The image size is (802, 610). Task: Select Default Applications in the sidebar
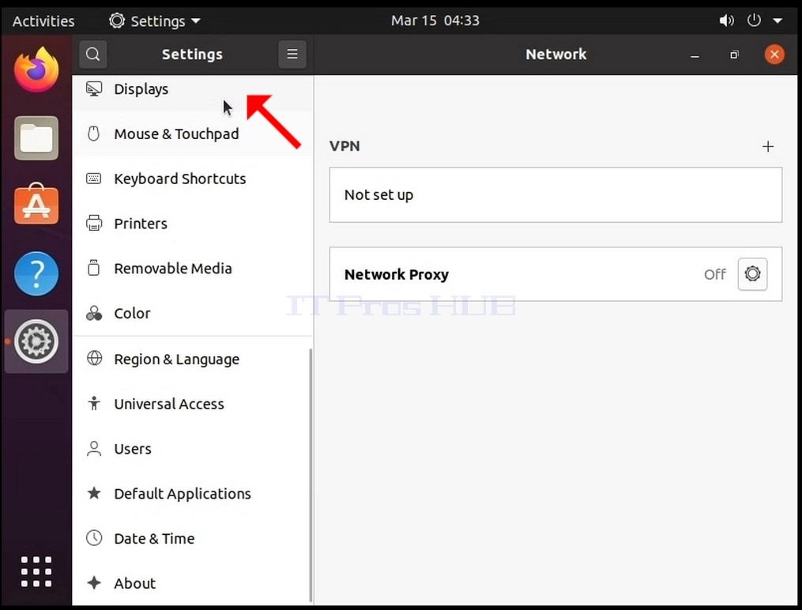click(x=193, y=493)
